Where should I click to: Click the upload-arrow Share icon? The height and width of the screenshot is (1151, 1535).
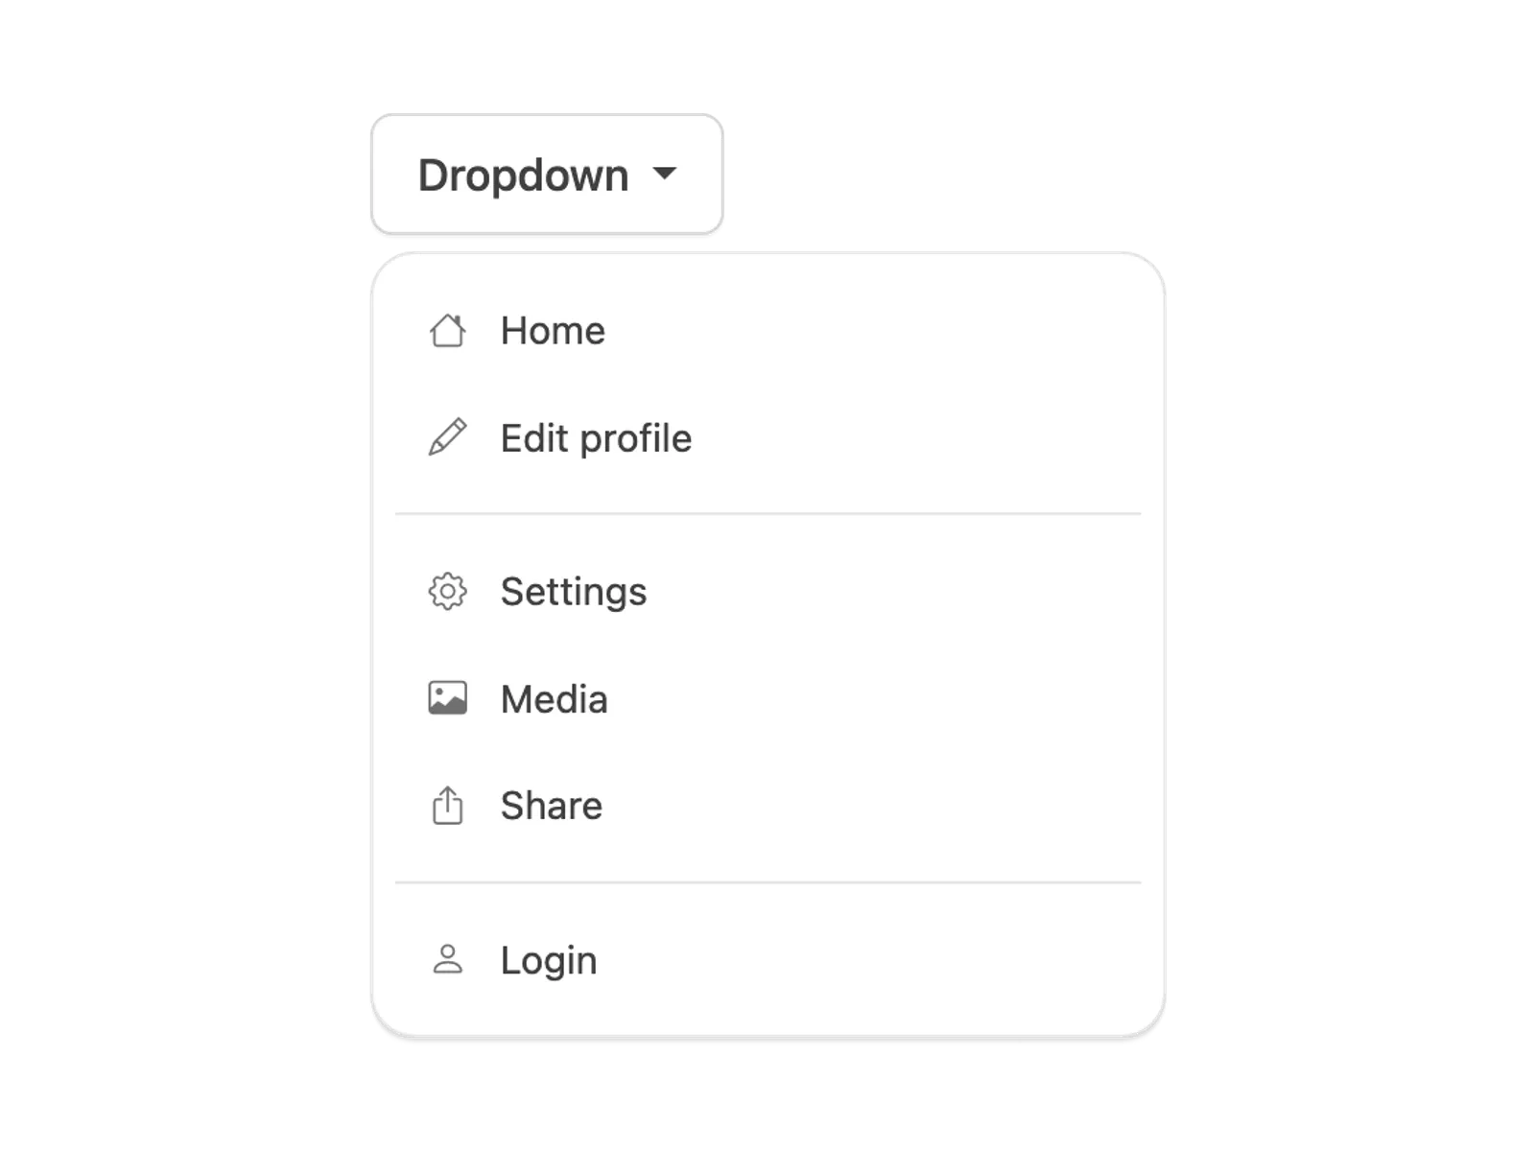(447, 806)
